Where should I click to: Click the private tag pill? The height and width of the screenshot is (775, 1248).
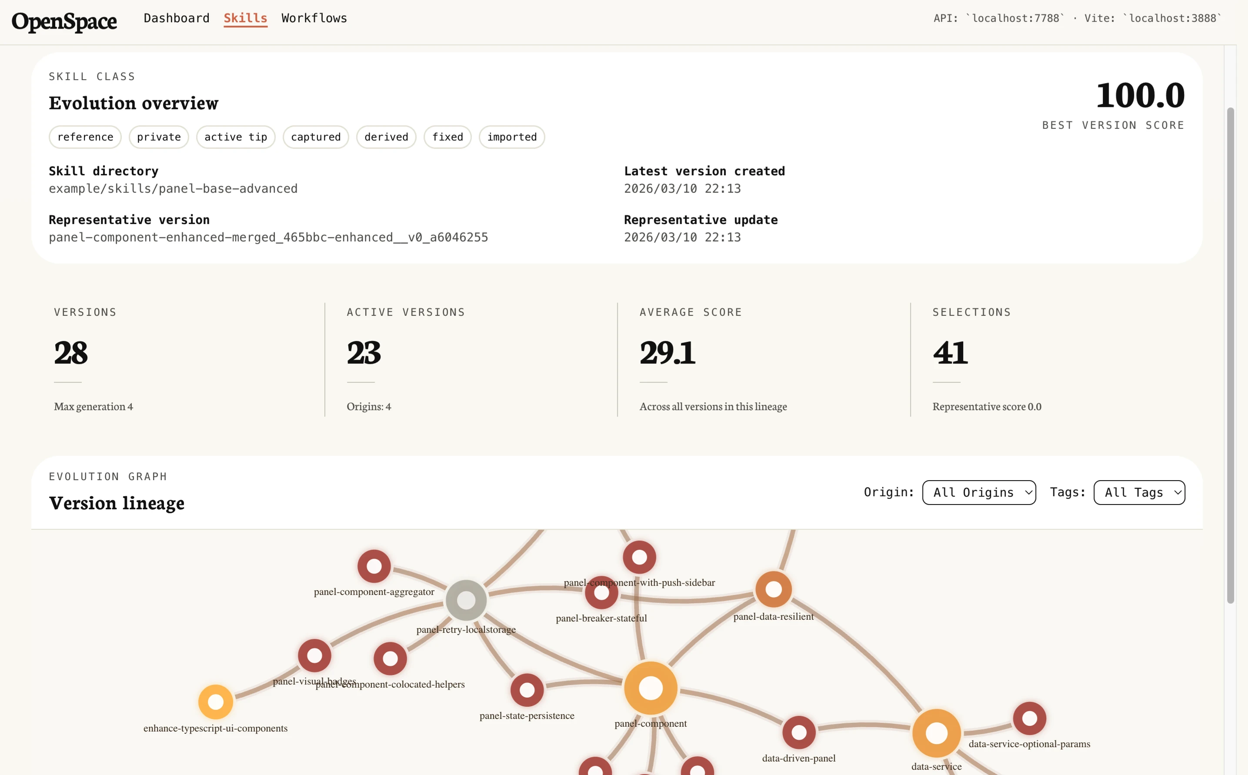pos(159,137)
